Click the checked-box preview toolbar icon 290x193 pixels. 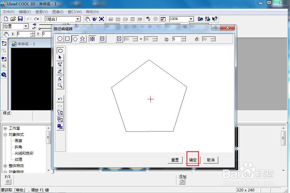pyautogui.click(x=163, y=19)
